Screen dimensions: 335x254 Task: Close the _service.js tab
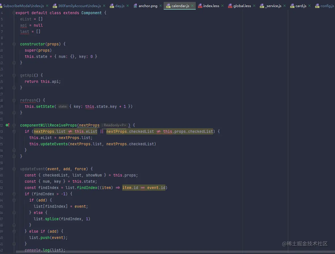284,6
